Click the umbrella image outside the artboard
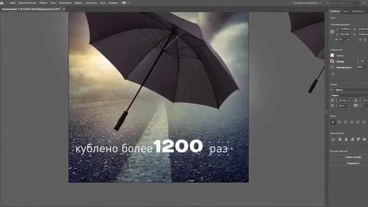 pyautogui.click(x=307, y=52)
